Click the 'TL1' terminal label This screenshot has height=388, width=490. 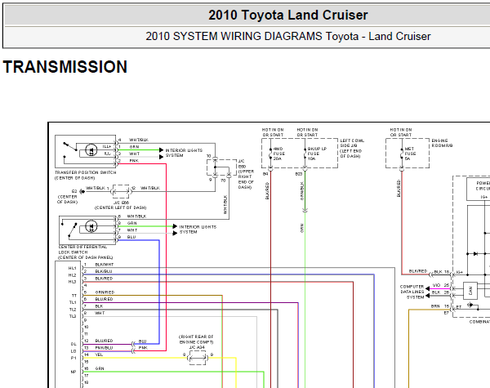(x=73, y=302)
